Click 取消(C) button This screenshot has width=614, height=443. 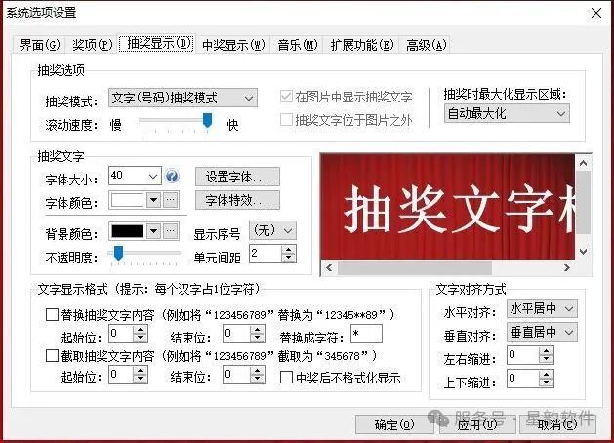[557, 424]
